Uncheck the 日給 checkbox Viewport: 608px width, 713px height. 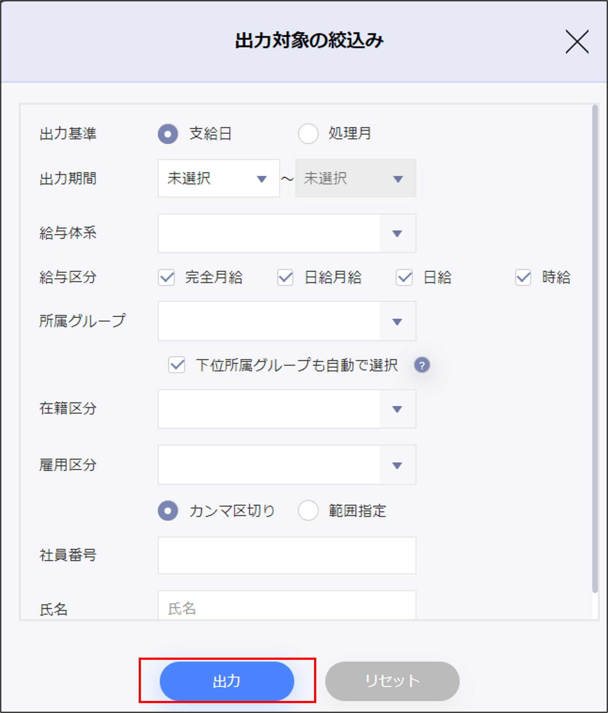coord(404,277)
